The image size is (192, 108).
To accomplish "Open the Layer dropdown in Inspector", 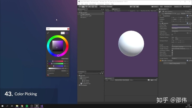I will (x=186, y=14).
